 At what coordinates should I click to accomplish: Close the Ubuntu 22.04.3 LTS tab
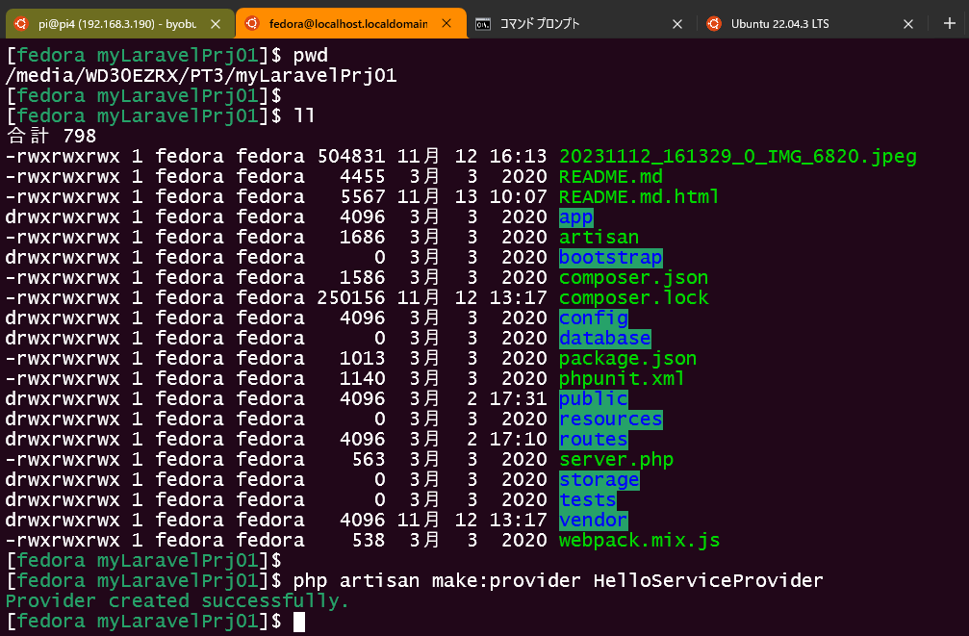click(907, 22)
